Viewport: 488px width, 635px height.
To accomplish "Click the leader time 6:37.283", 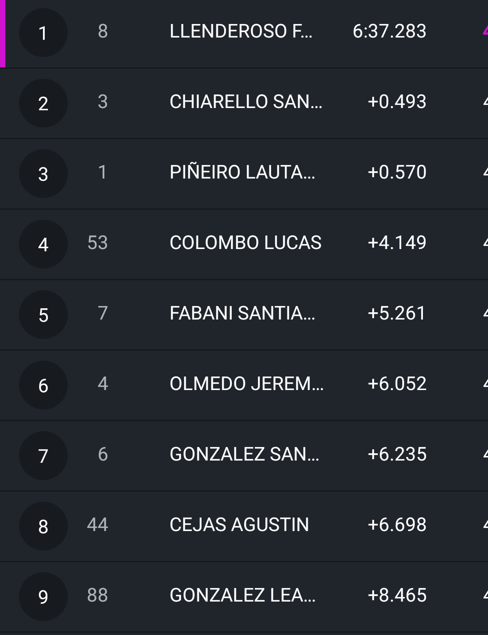I will (389, 31).
